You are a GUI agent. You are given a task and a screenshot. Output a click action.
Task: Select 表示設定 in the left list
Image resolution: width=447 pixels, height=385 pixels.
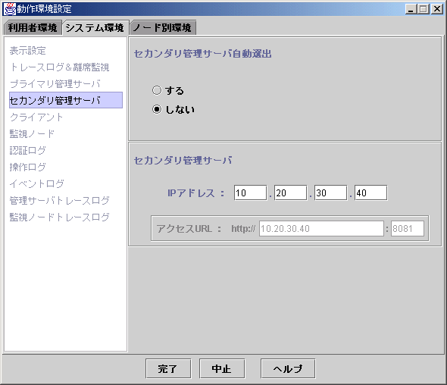click(27, 51)
